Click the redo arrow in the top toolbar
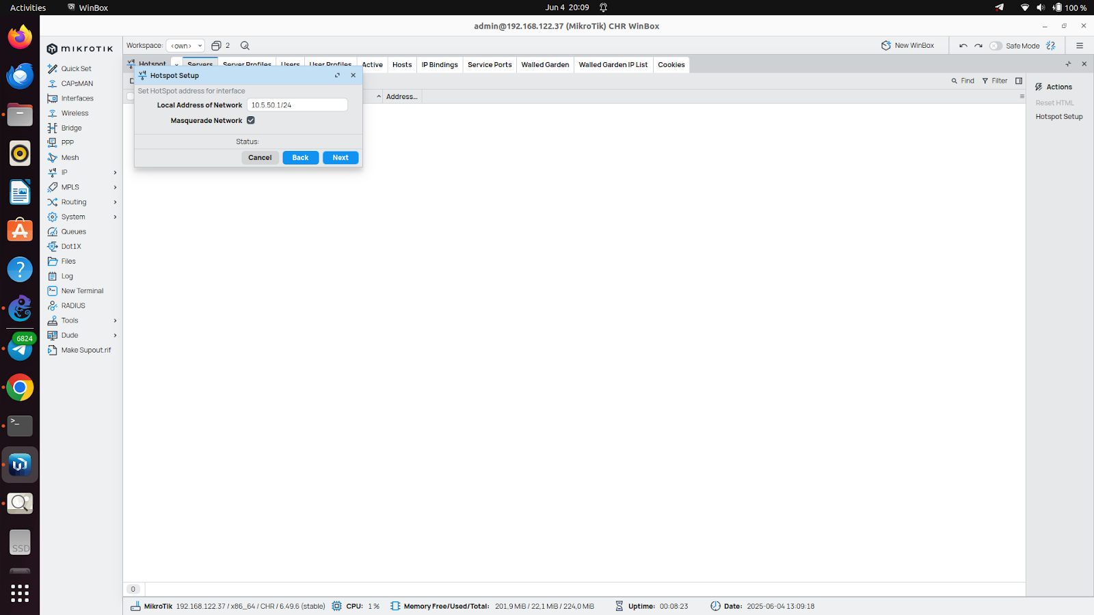 [978, 46]
